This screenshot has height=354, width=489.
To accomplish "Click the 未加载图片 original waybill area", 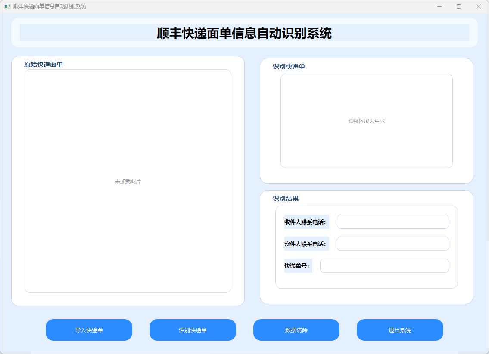I will 128,181.
